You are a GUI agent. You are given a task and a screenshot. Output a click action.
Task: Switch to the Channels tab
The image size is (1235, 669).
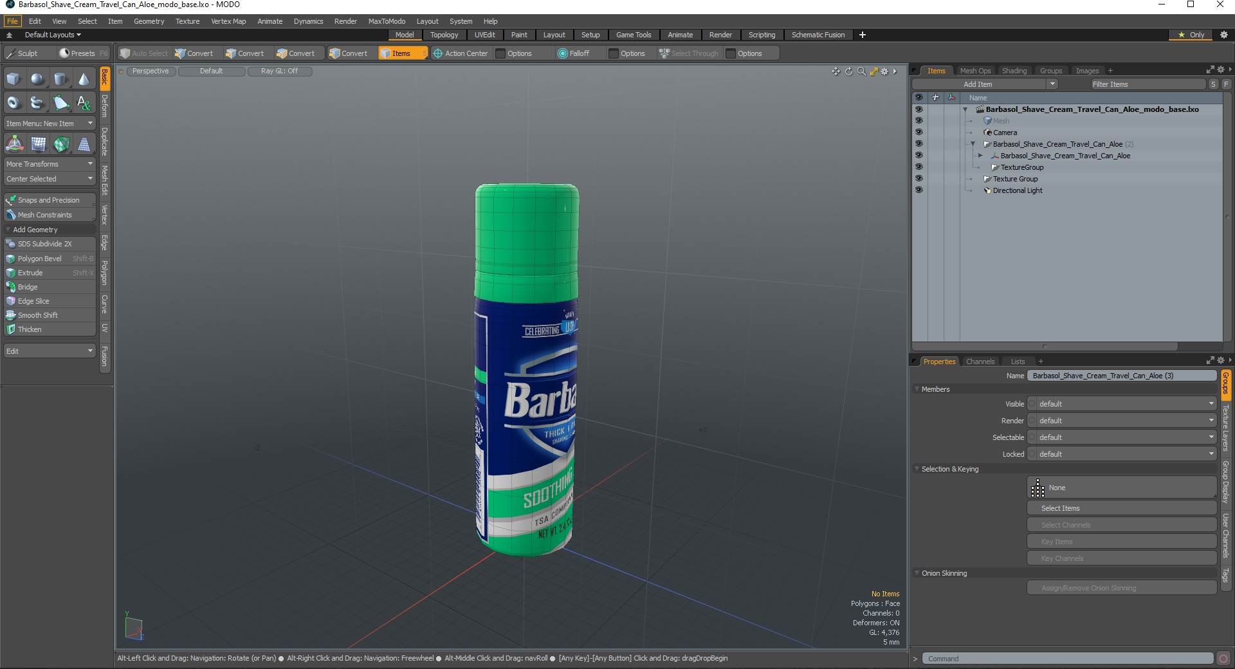click(980, 362)
